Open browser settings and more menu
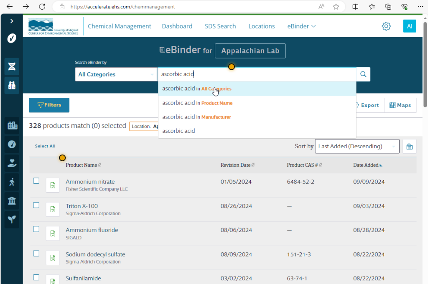Viewport: 428px width, 284px height. click(x=420, y=7)
